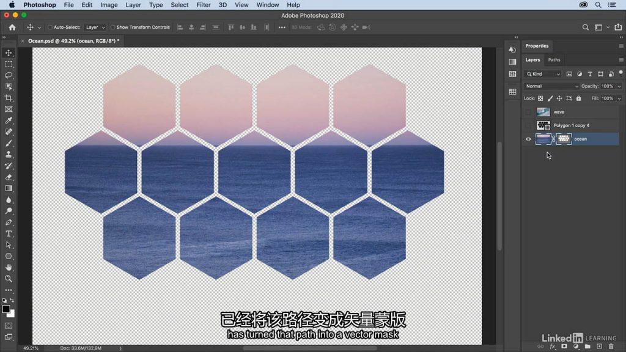This screenshot has height=352, width=626.
Task: Open the Layers panel menu
Action: coord(621,60)
